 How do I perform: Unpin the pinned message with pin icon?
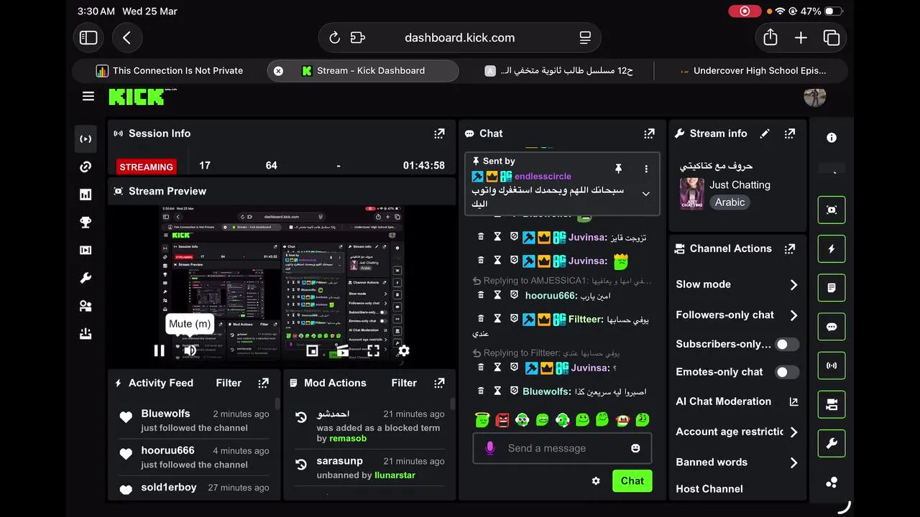coord(618,169)
